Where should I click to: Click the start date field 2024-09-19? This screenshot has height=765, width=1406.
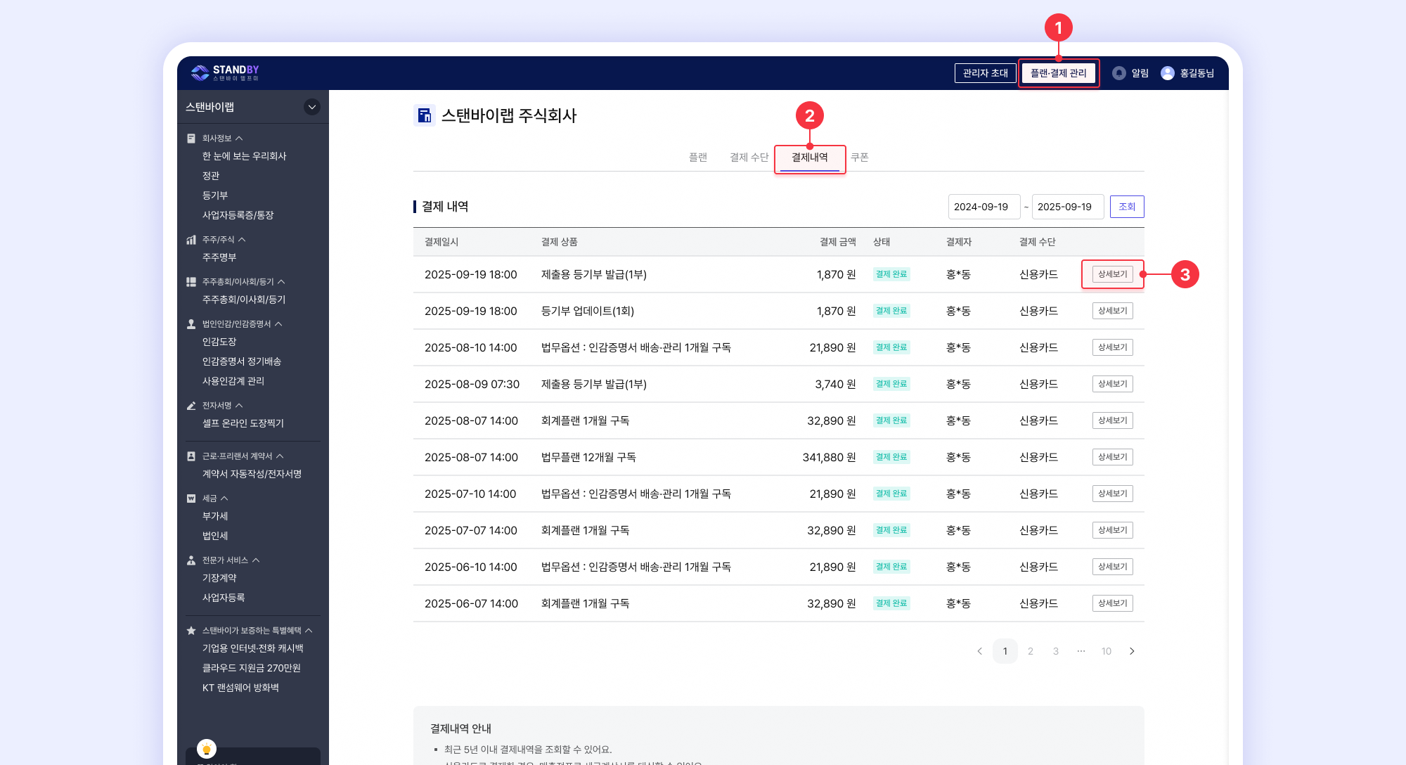[x=983, y=207]
